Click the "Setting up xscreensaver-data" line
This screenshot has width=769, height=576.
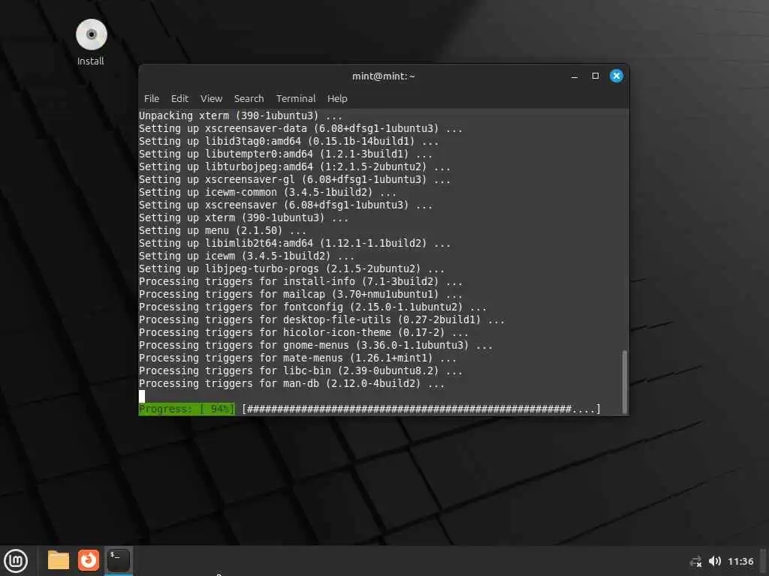[300, 128]
